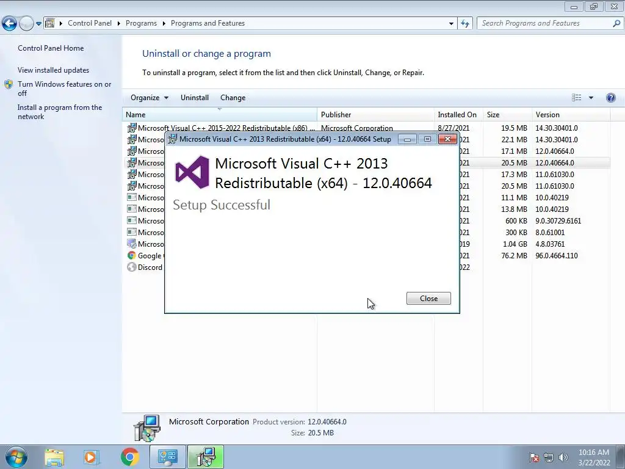Image resolution: width=625 pixels, height=469 pixels.
Task: Click the Google Chrome icon in program list
Action: [x=132, y=255]
